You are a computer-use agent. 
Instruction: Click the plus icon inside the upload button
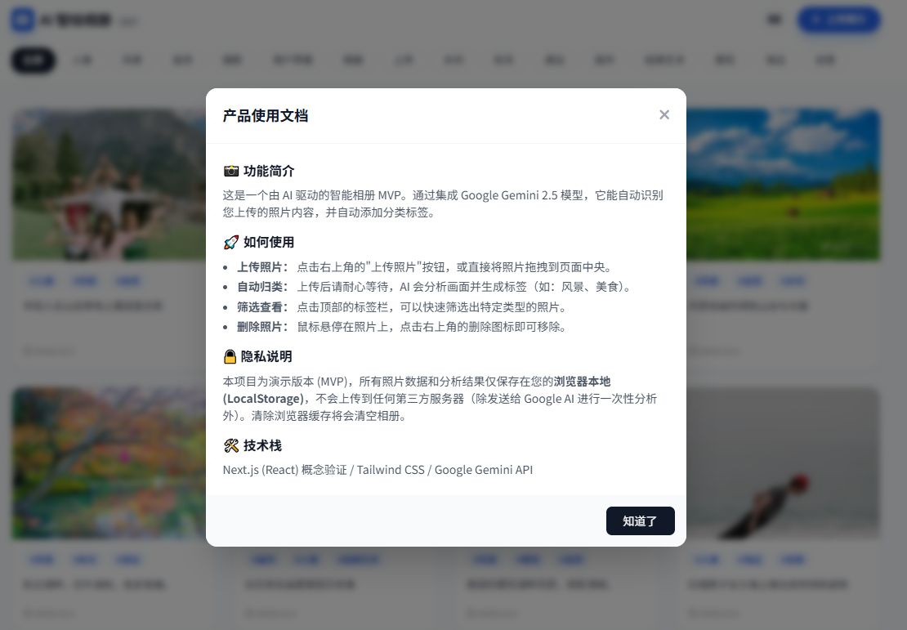tap(816, 20)
